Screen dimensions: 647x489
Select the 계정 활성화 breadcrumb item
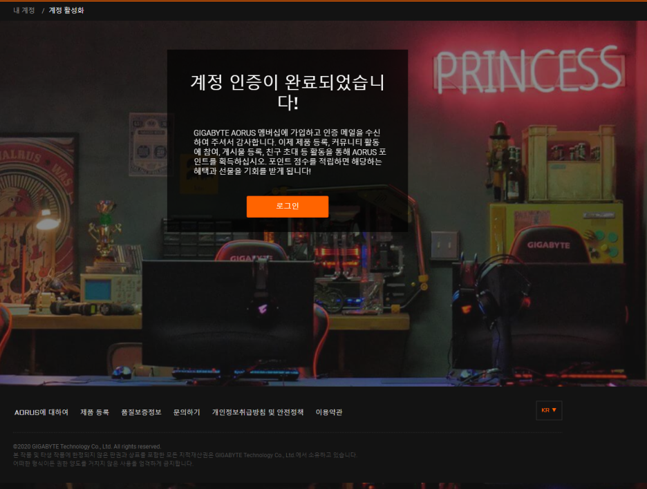click(66, 10)
